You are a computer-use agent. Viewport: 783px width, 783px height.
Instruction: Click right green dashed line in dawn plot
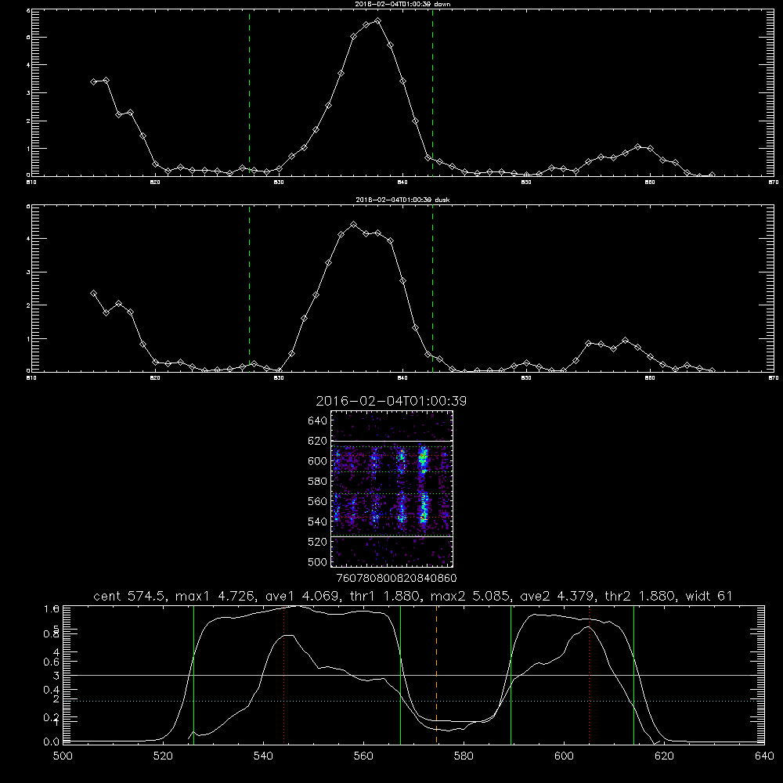pyautogui.click(x=432, y=93)
